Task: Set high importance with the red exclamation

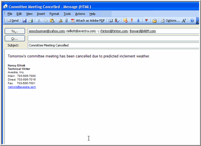Action: coord(131,21)
